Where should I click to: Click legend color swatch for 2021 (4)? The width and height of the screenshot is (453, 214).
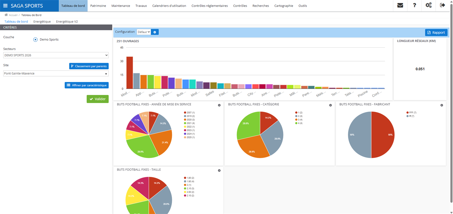point(185,123)
